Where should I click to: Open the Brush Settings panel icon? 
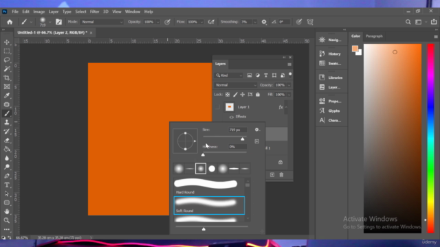(58, 22)
